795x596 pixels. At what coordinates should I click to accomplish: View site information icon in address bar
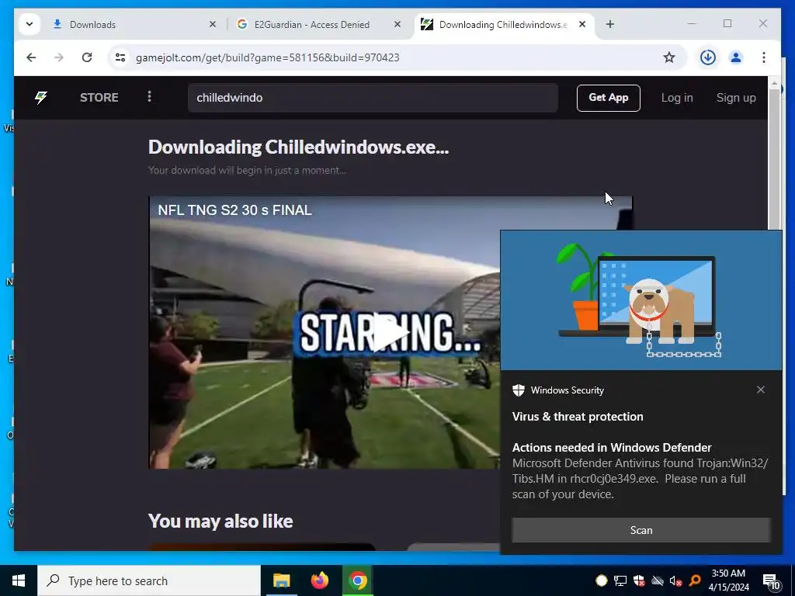click(120, 57)
